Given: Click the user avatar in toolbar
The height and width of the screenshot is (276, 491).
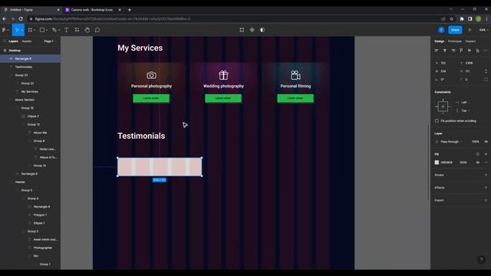Looking at the screenshot, I should point(441,30).
